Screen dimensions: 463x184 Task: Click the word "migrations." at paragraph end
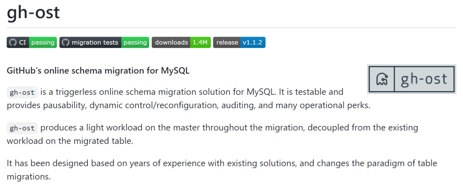coord(29,176)
